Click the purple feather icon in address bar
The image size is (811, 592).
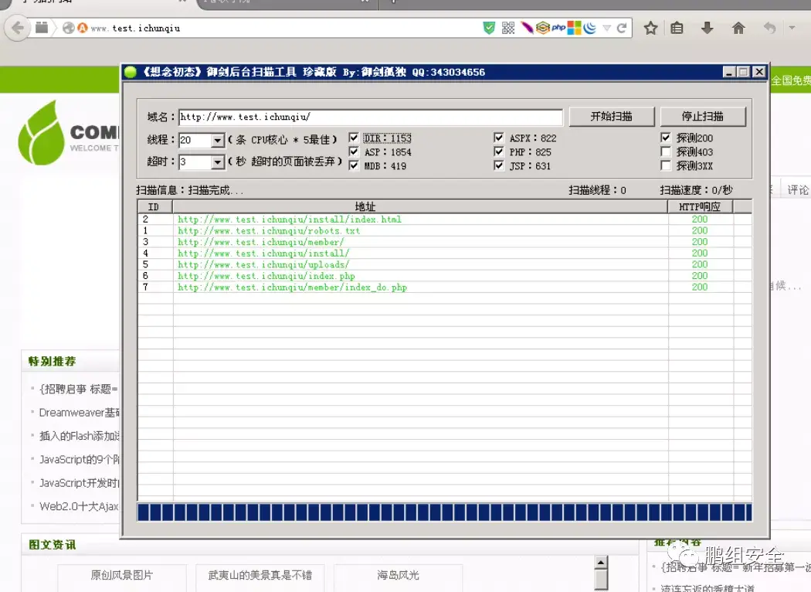point(527,27)
